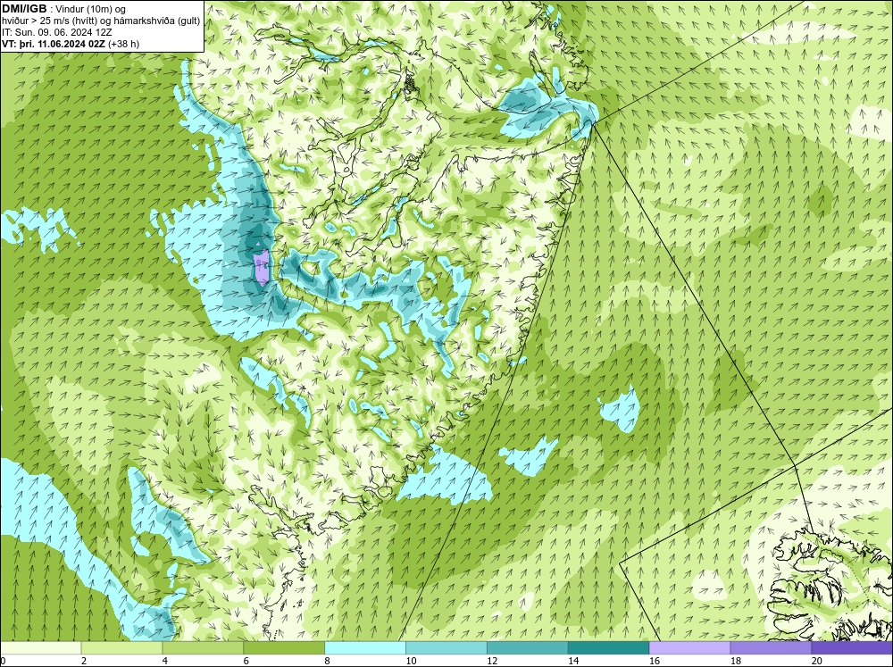
Task: Click the legend label '2'
Action: [x=84, y=662]
